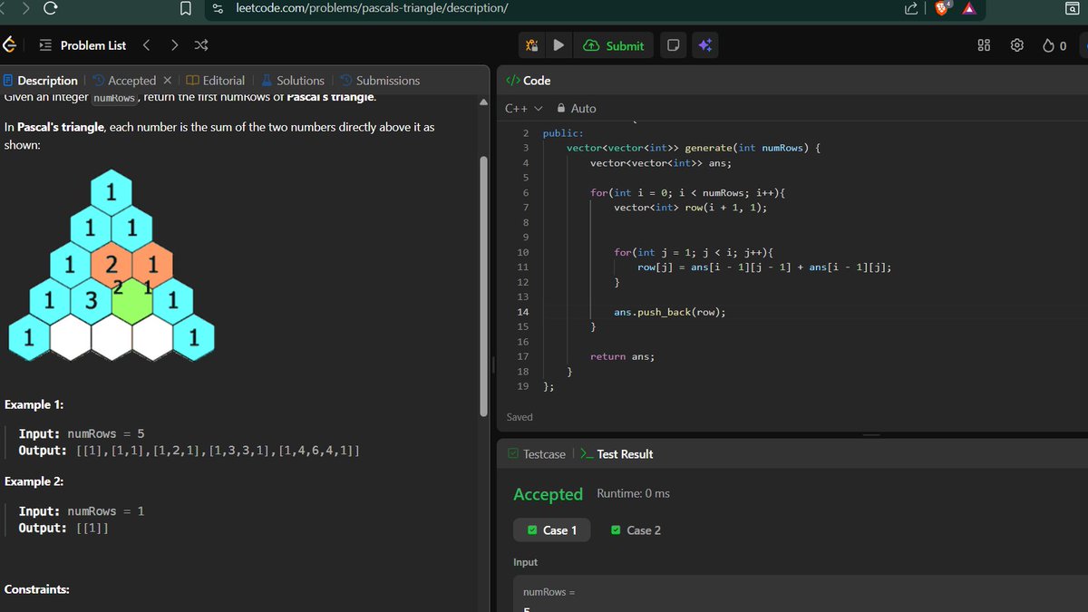Pick a random problem with shuffle icon
This screenshot has width=1088, height=612.
click(x=200, y=44)
